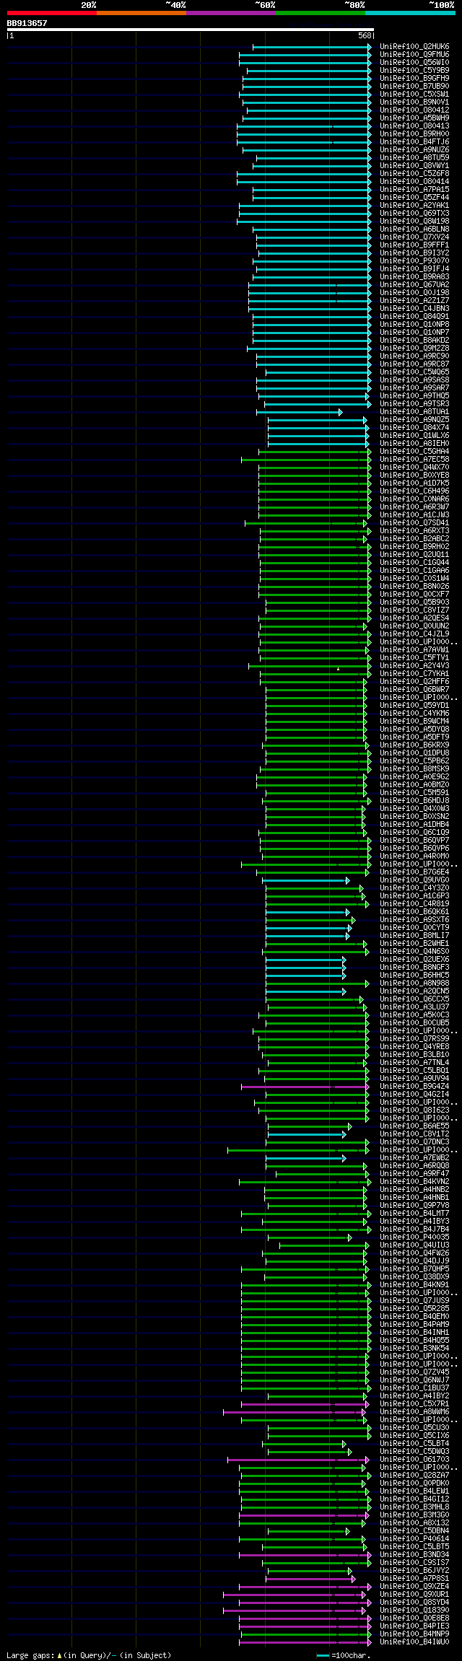This screenshot has width=462, height=1661.
Task: Click hit label UniRef100_B4KN91
Action: [x=414, y=1285]
